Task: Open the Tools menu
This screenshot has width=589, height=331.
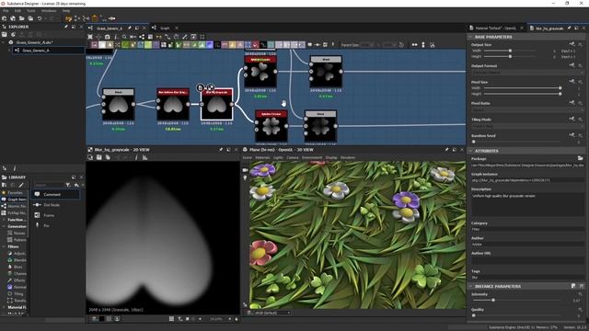Action: click(30, 11)
